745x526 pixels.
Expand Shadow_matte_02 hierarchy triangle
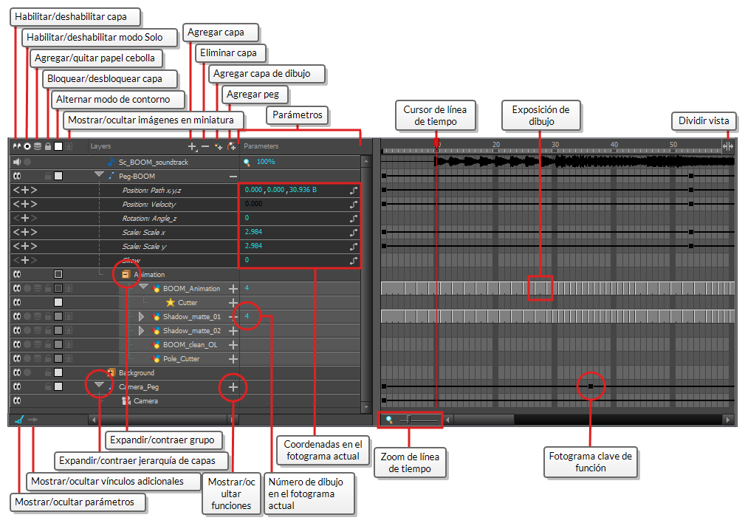[x=141, y=330]
